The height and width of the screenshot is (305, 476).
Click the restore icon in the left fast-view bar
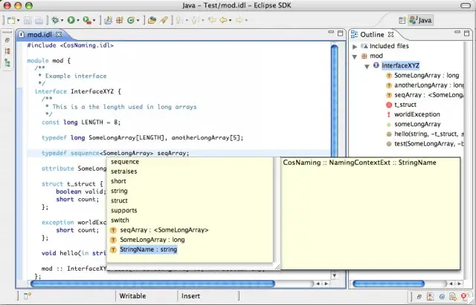point(7,40)
